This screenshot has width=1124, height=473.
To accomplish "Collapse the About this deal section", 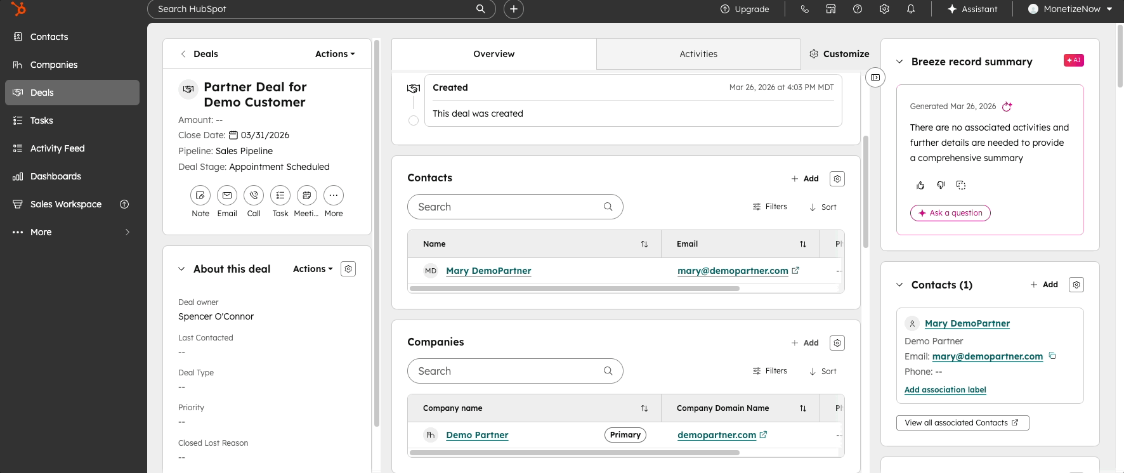I will tap(181, 269).
